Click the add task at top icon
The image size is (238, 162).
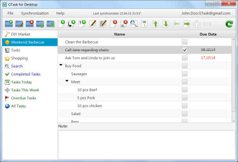coord(82,24)
